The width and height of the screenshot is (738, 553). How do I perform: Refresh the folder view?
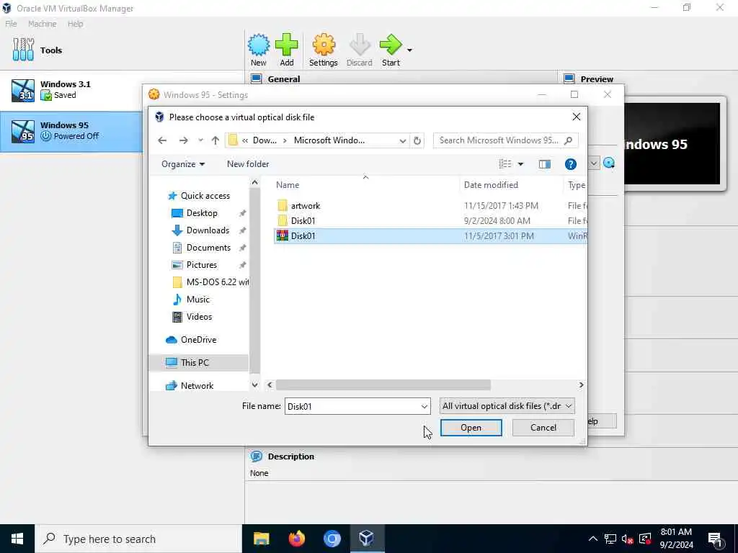point(417,140)
